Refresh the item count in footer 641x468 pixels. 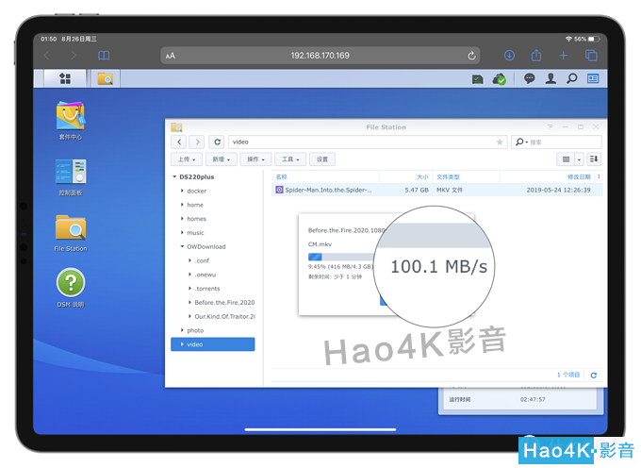(594, 376)
